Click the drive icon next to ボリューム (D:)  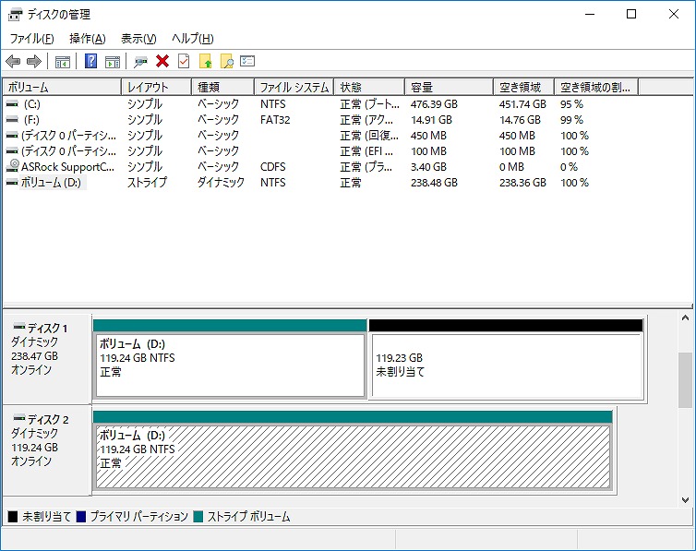coord(12,183)
